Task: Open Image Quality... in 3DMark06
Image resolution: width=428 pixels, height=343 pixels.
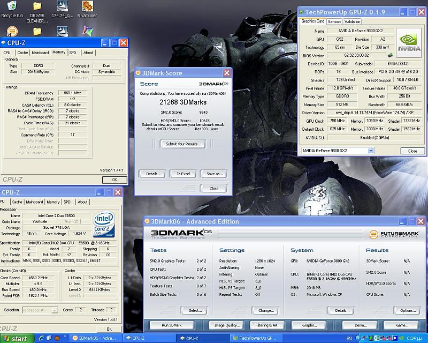Action: click(x=227, y=325)
